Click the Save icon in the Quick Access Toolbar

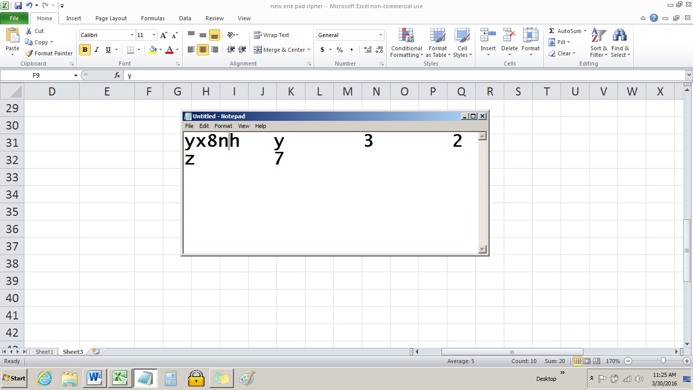click(18, 6)
